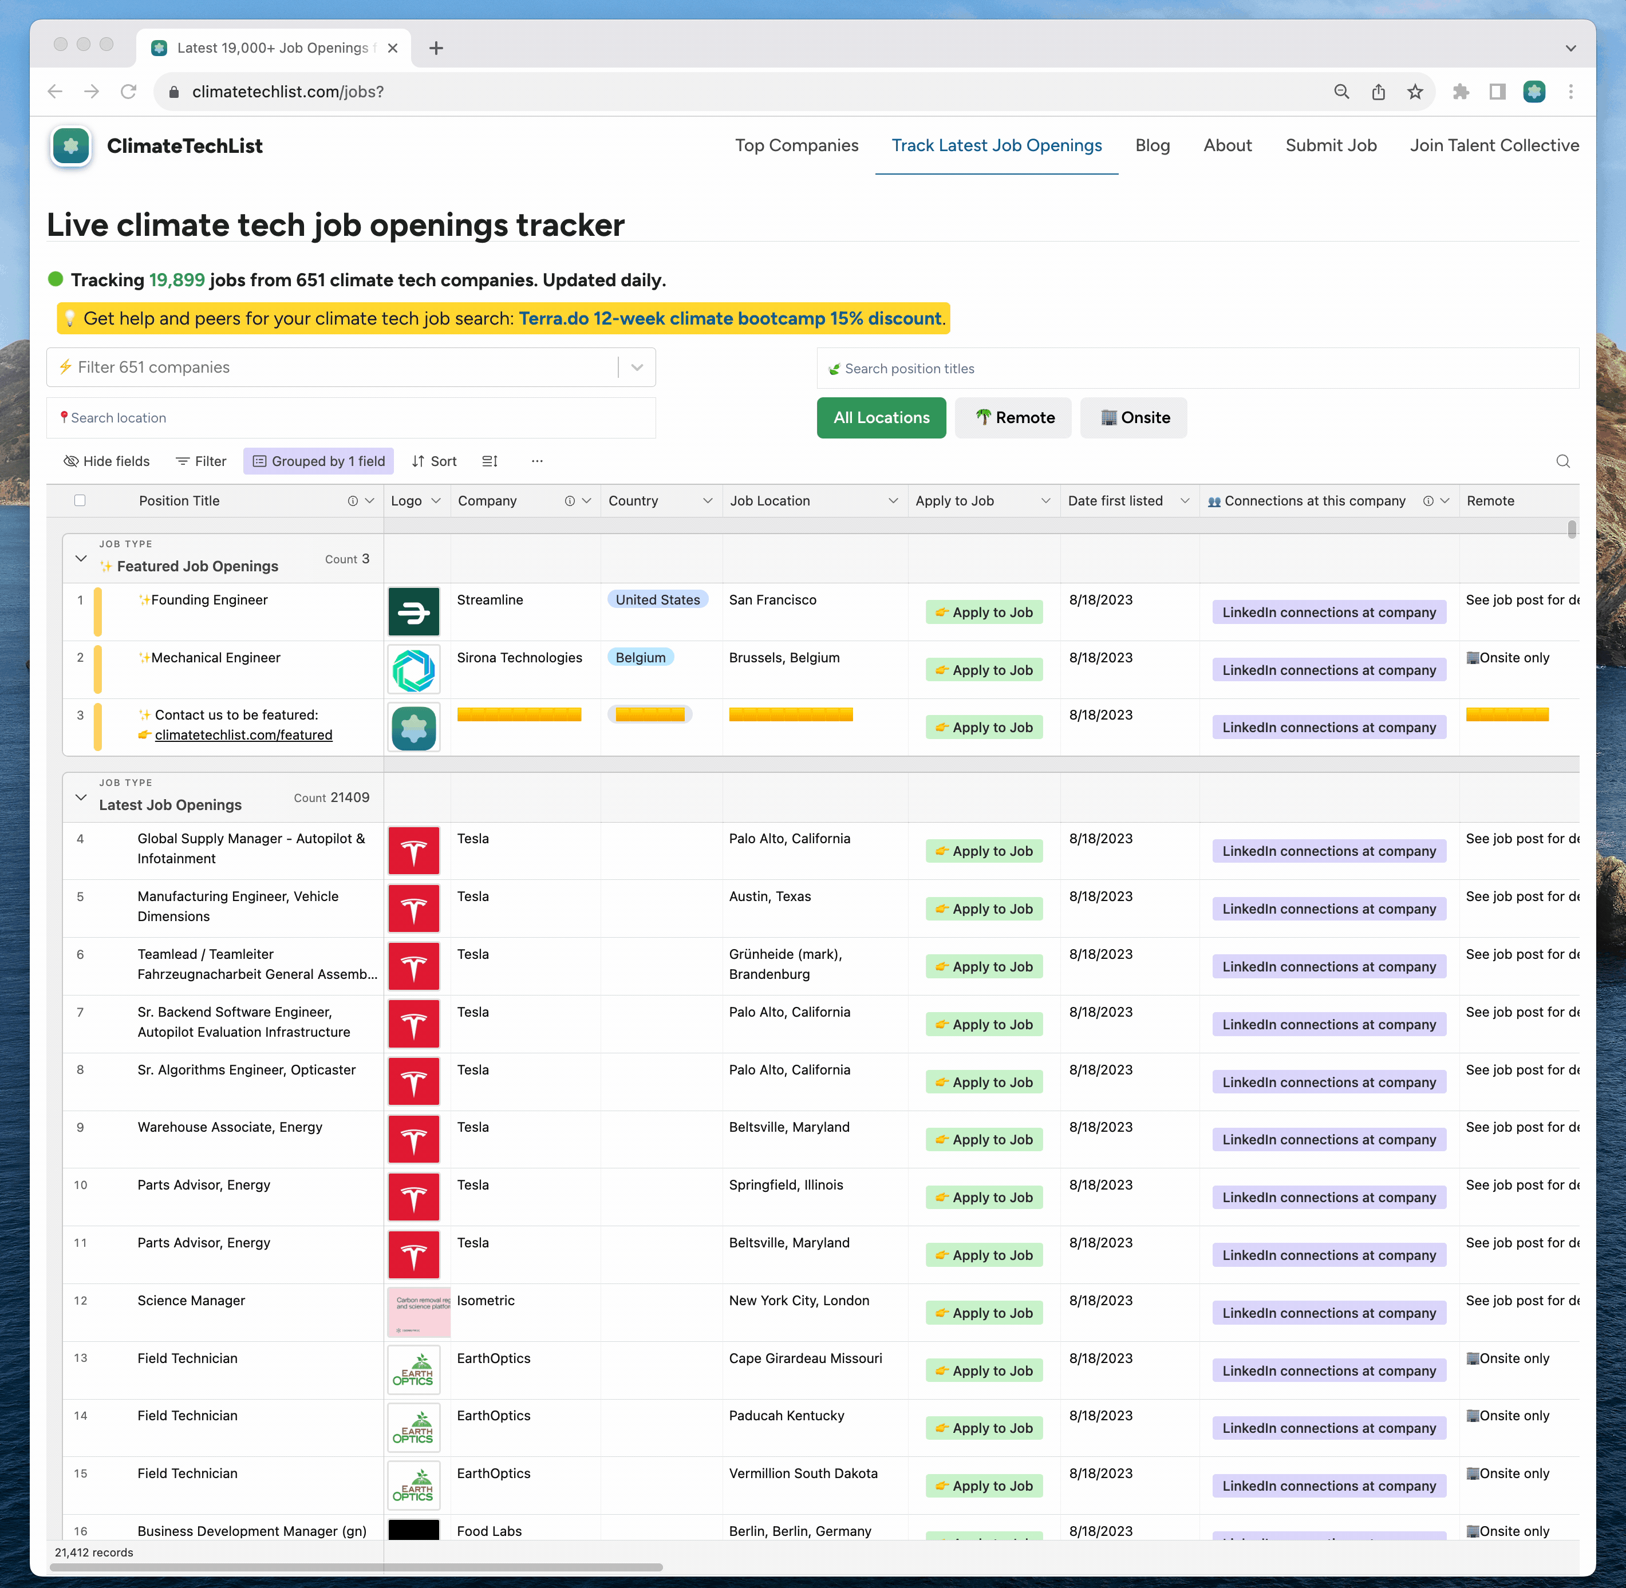The image size is (1626, 1588).
Task: Collapse the Latest Job Openings group
Action: 81,796
